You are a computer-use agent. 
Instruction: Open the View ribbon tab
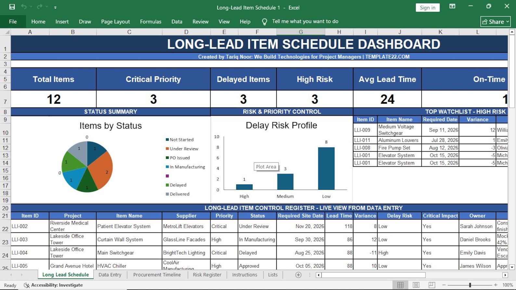click(x=224, y=22)
